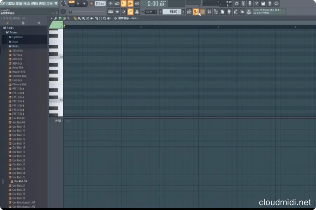This screenshot has height=210, width=316.
Task: Open the Mixer view icon
Action: click(210, 11)
